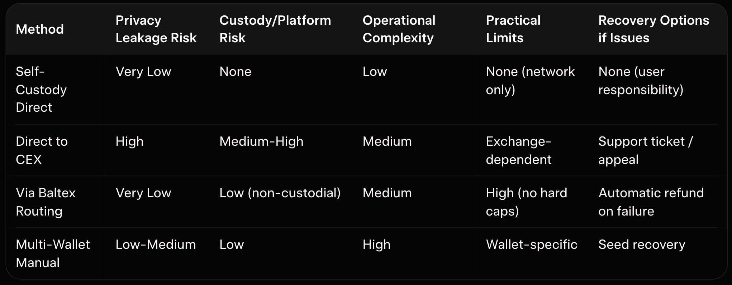Select the "Self-Custody Direct" row label

[41, 90]
